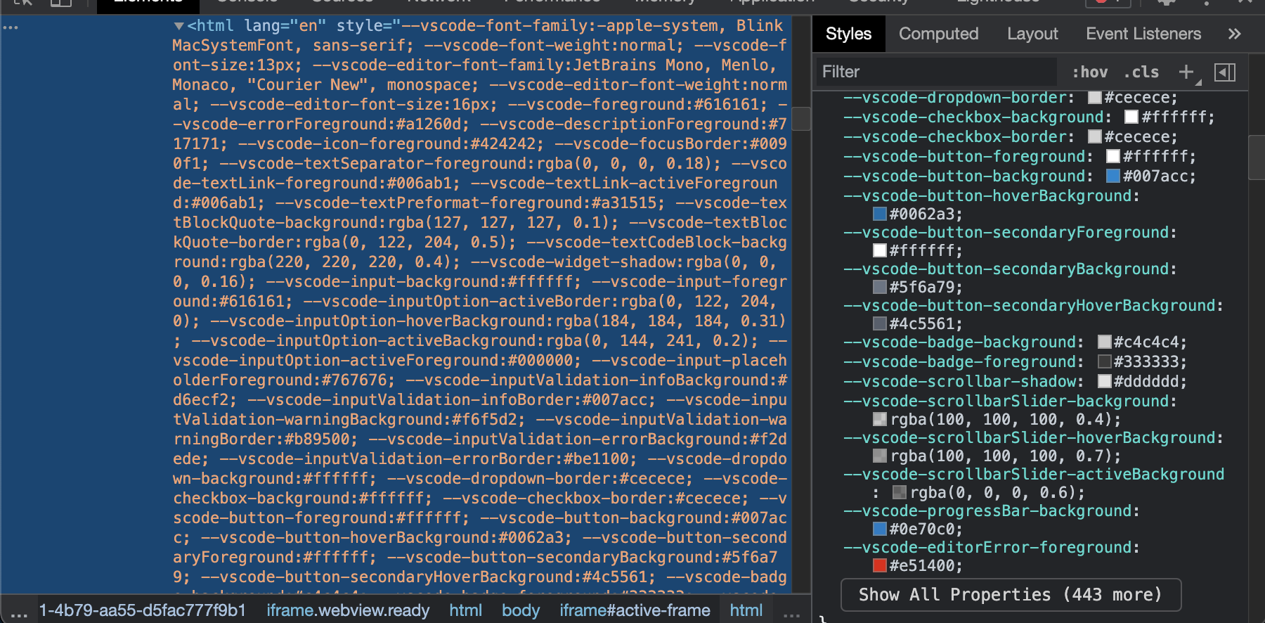This screenshot has height=623, width=1265.
Task: Open the button-secondaryForeground #ffffff swatch
Action: (880, 250)
